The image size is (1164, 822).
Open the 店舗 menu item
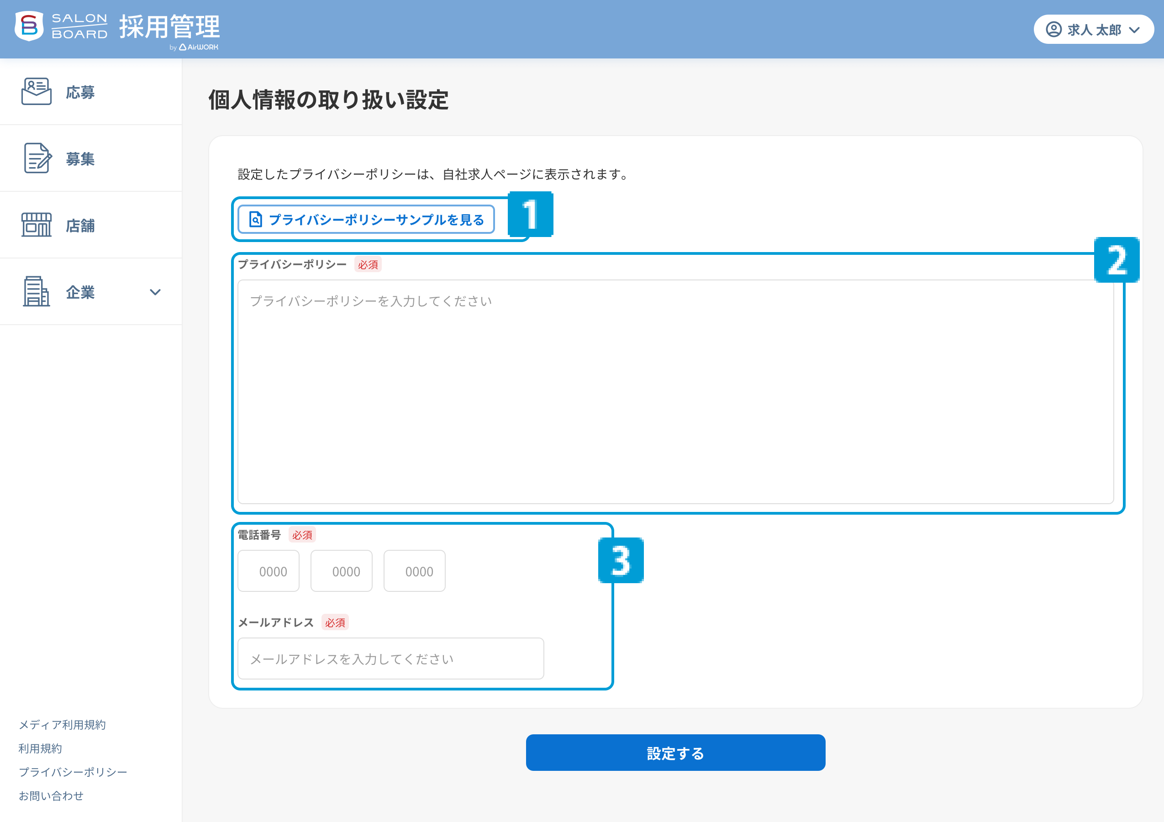tap(91, 225)
